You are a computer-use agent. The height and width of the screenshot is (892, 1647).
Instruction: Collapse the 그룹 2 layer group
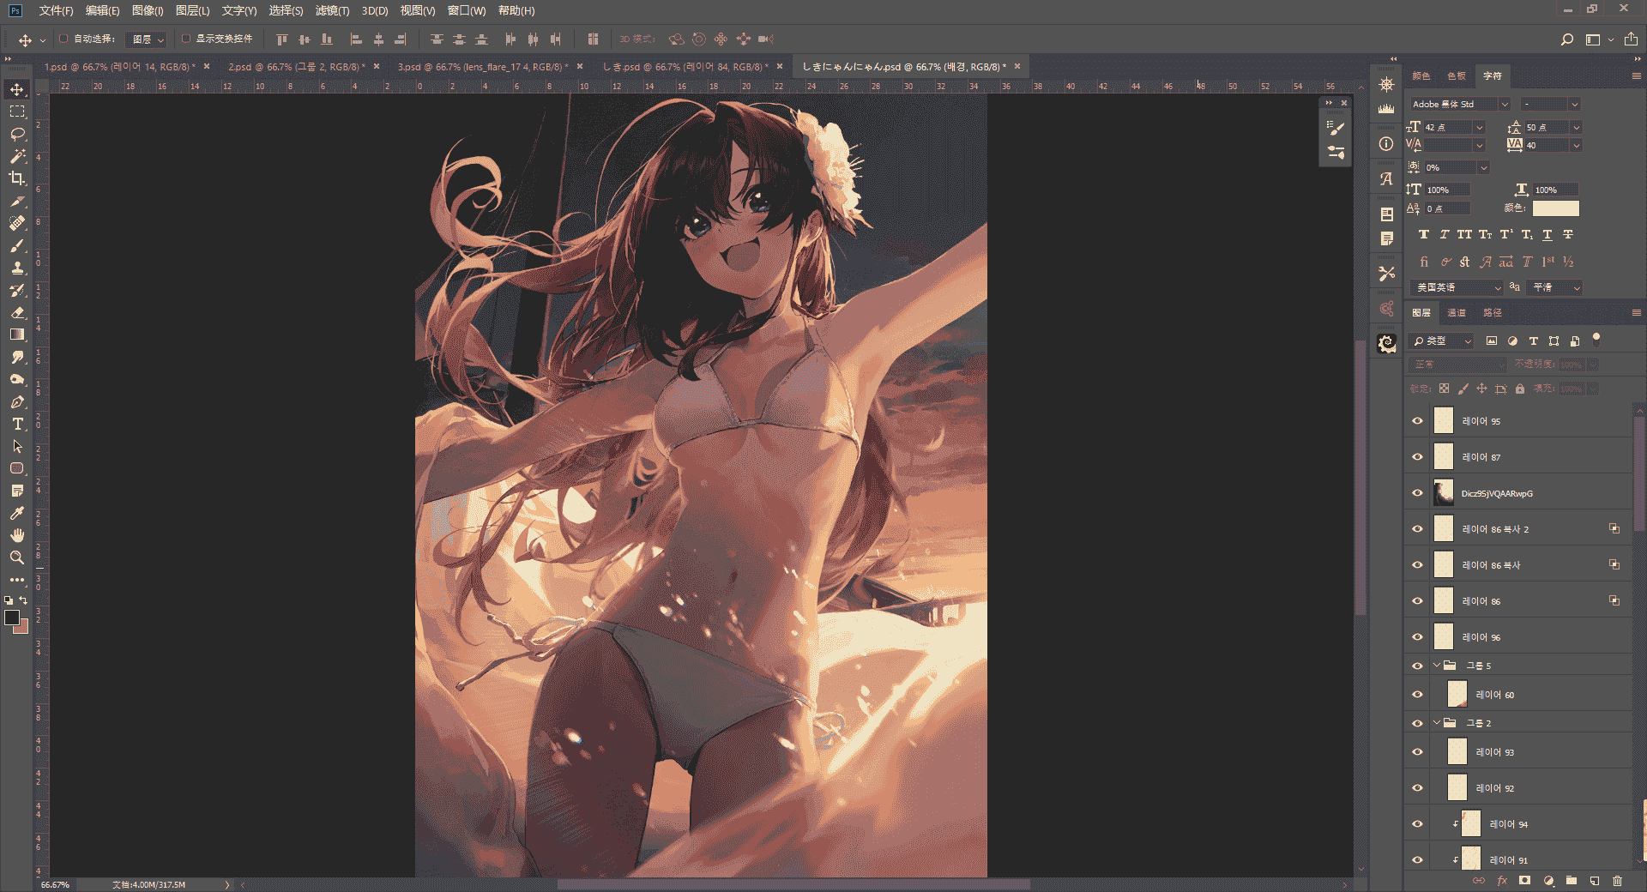click(x=1436, y=723)
